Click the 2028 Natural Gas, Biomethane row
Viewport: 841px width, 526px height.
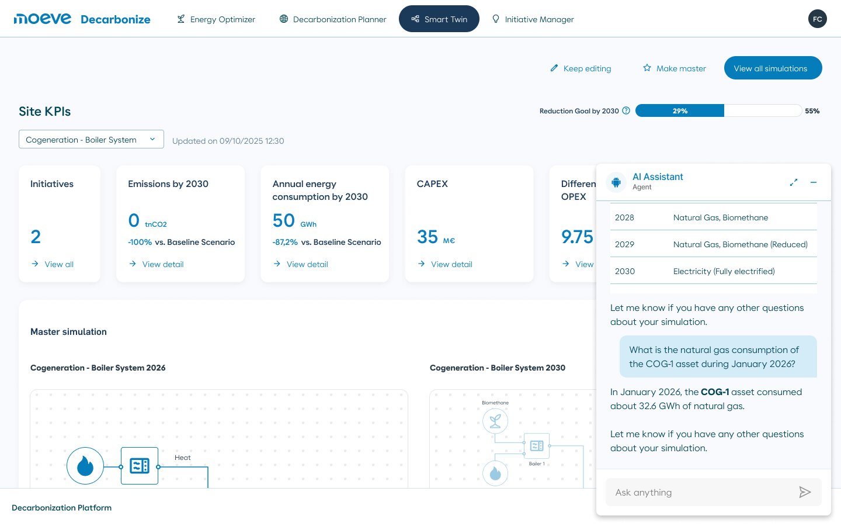(714, 217)
